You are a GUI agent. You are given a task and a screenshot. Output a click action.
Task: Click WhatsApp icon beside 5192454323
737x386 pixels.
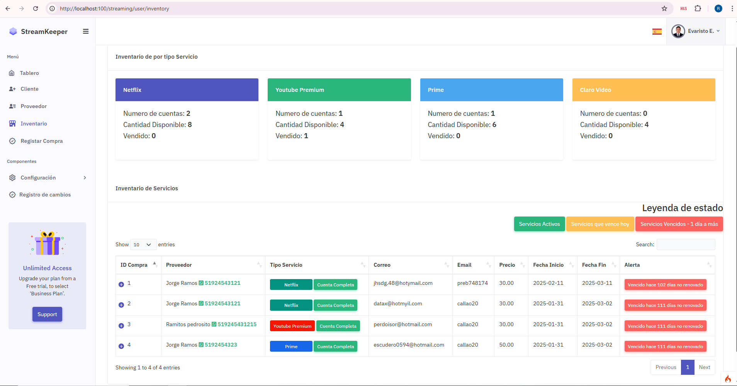pyautogui.click(x=201, y=345)
